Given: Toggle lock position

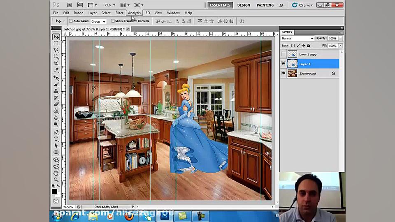Looking at the screenshot, I should pos(303,46).
